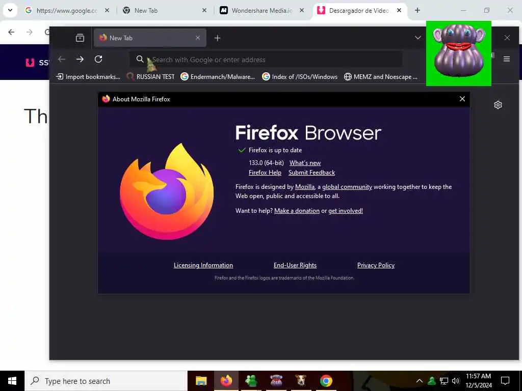Open green people icon in taskbar
522x391 pixels.
click(251, 381)
